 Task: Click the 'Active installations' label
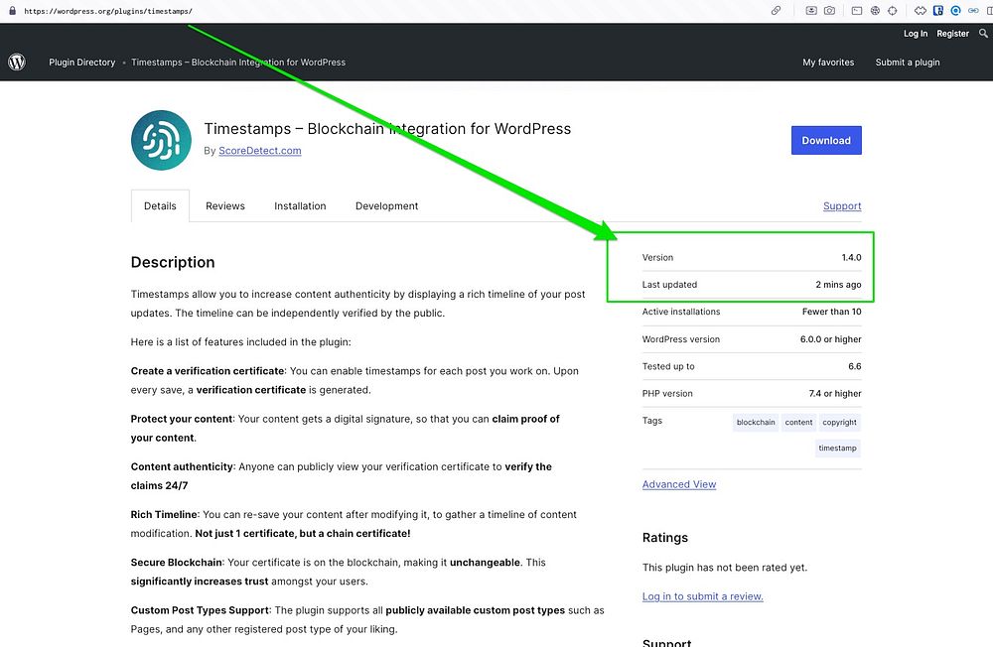(681, 312)
